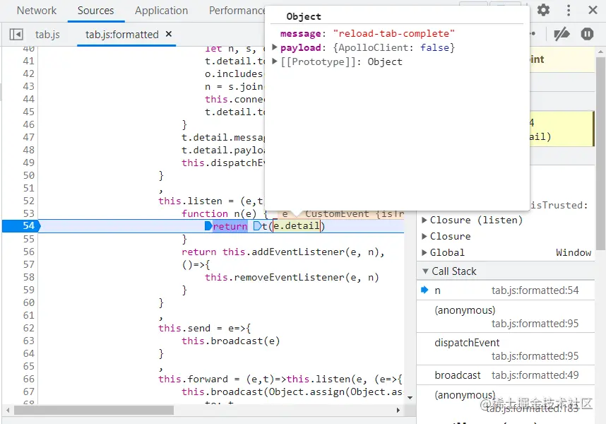Select broadcast call stack frame
This screenshot has width=606, height=424.
[x=506, y=375]
